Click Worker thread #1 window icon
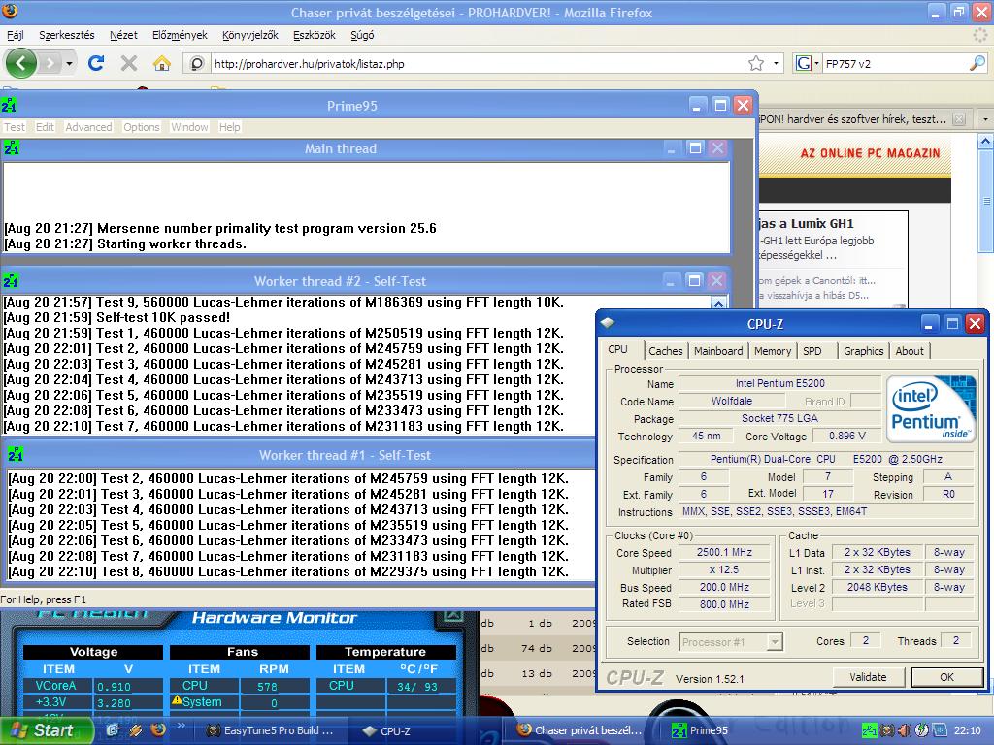This screenshot has width=994, height=745. click(x=16, y=454)
